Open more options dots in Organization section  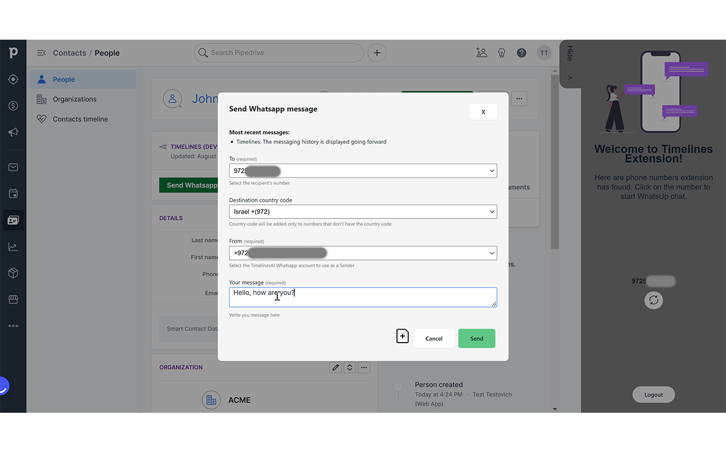click(364, 367)
